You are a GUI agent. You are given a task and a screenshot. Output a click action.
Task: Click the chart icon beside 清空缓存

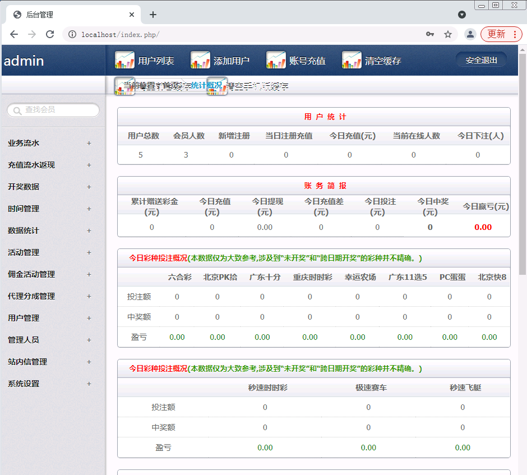click(x=352, y=60)
